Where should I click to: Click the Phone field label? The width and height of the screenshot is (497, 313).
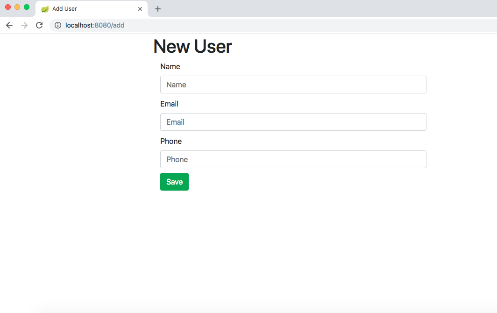coord(171,141)
